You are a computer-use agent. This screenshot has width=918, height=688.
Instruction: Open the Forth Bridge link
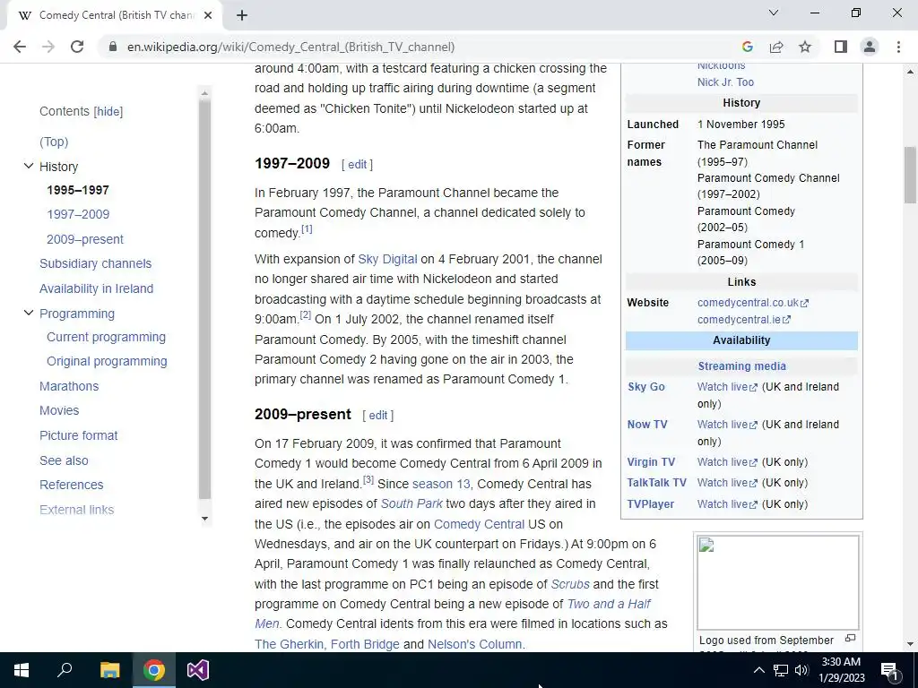tap(365, 644)
